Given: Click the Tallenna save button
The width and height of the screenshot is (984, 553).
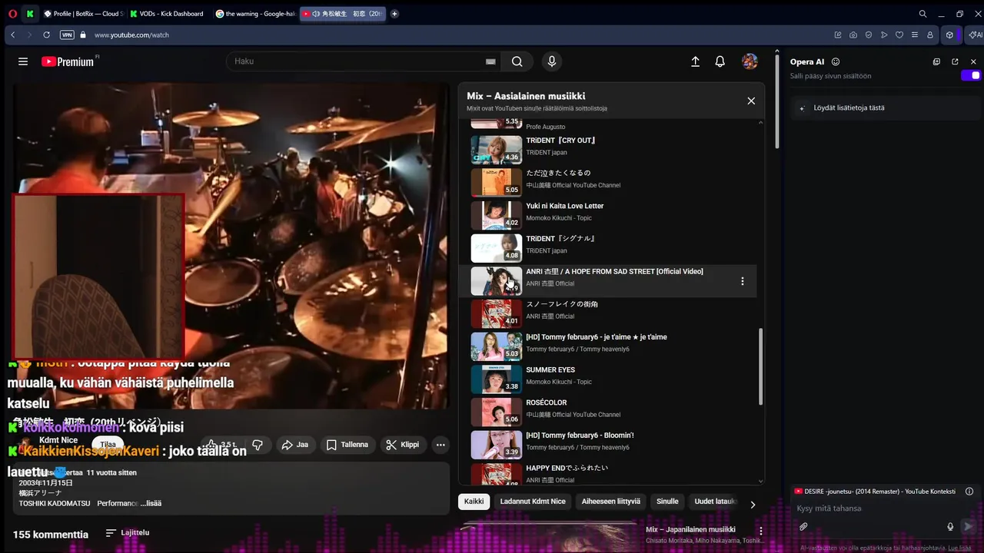Looking at the screenshot, I should pos(347,445).
